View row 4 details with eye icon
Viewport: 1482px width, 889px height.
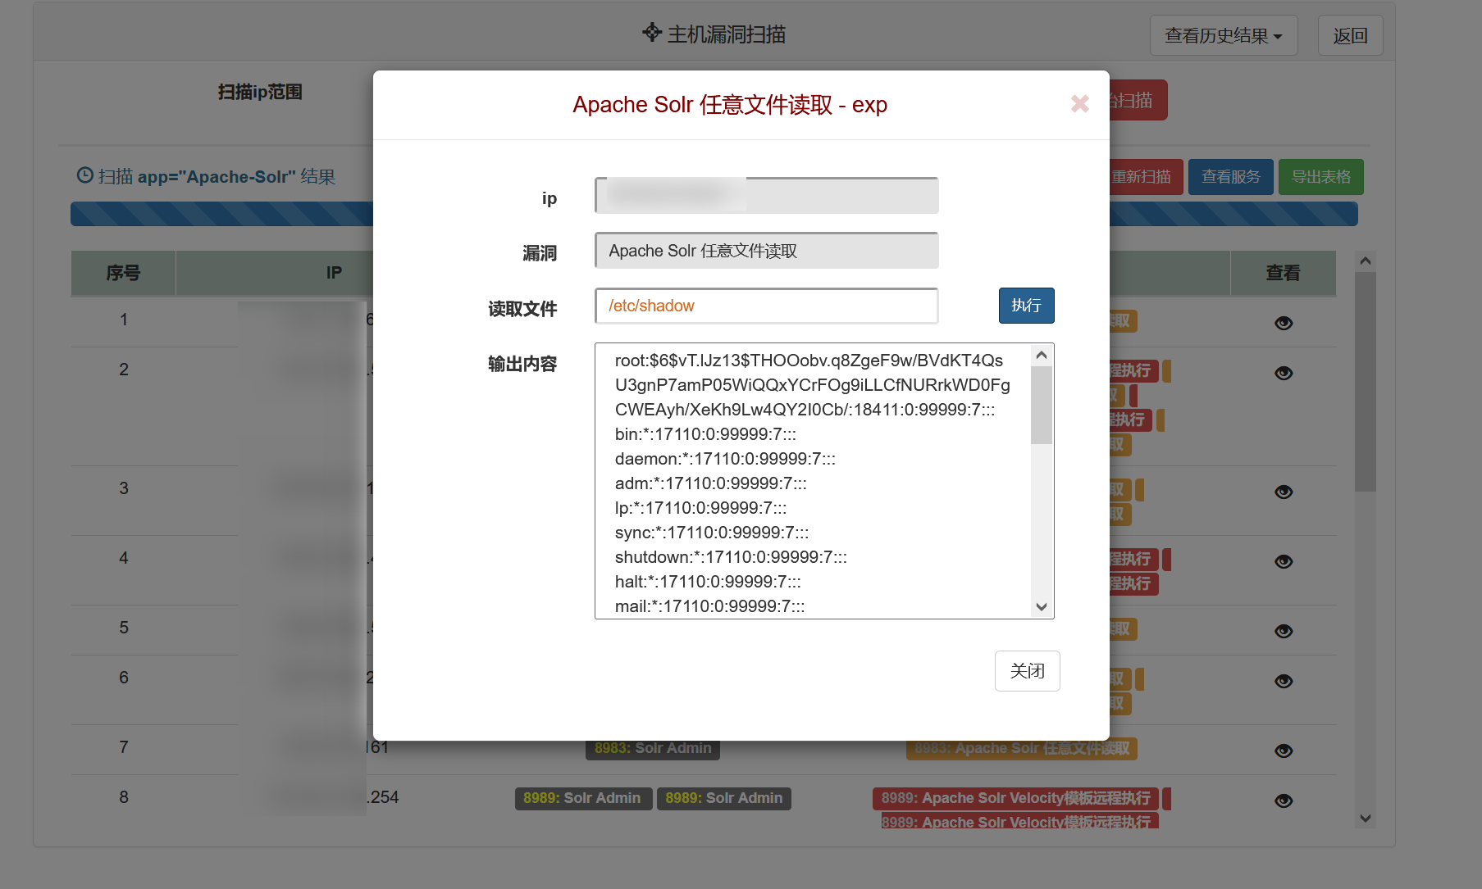pyautogui.click(x=1284, y=561)
